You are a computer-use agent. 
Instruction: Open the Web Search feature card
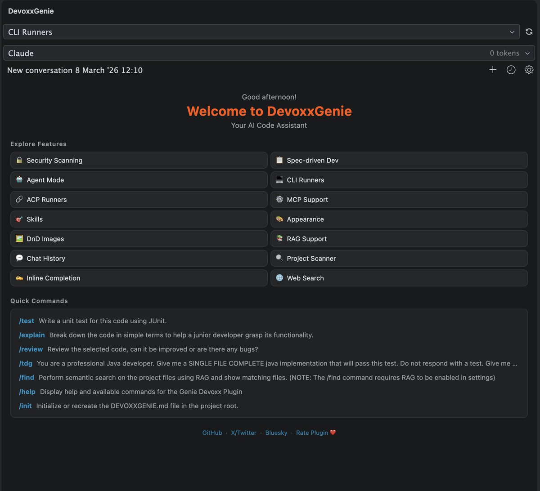[399, 278]
